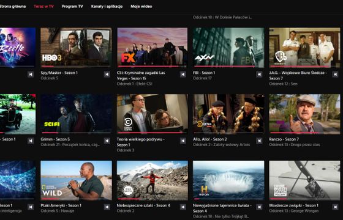The width and height of the screenshot is (343, 220).
Task: Select the Teraz w TV tab
Action: (43, 6)
